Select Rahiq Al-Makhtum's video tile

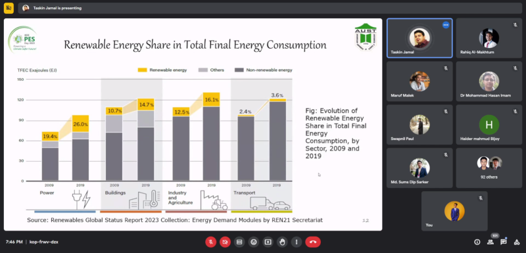489,38
